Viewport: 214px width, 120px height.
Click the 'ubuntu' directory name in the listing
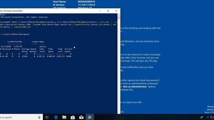point(43,47)
